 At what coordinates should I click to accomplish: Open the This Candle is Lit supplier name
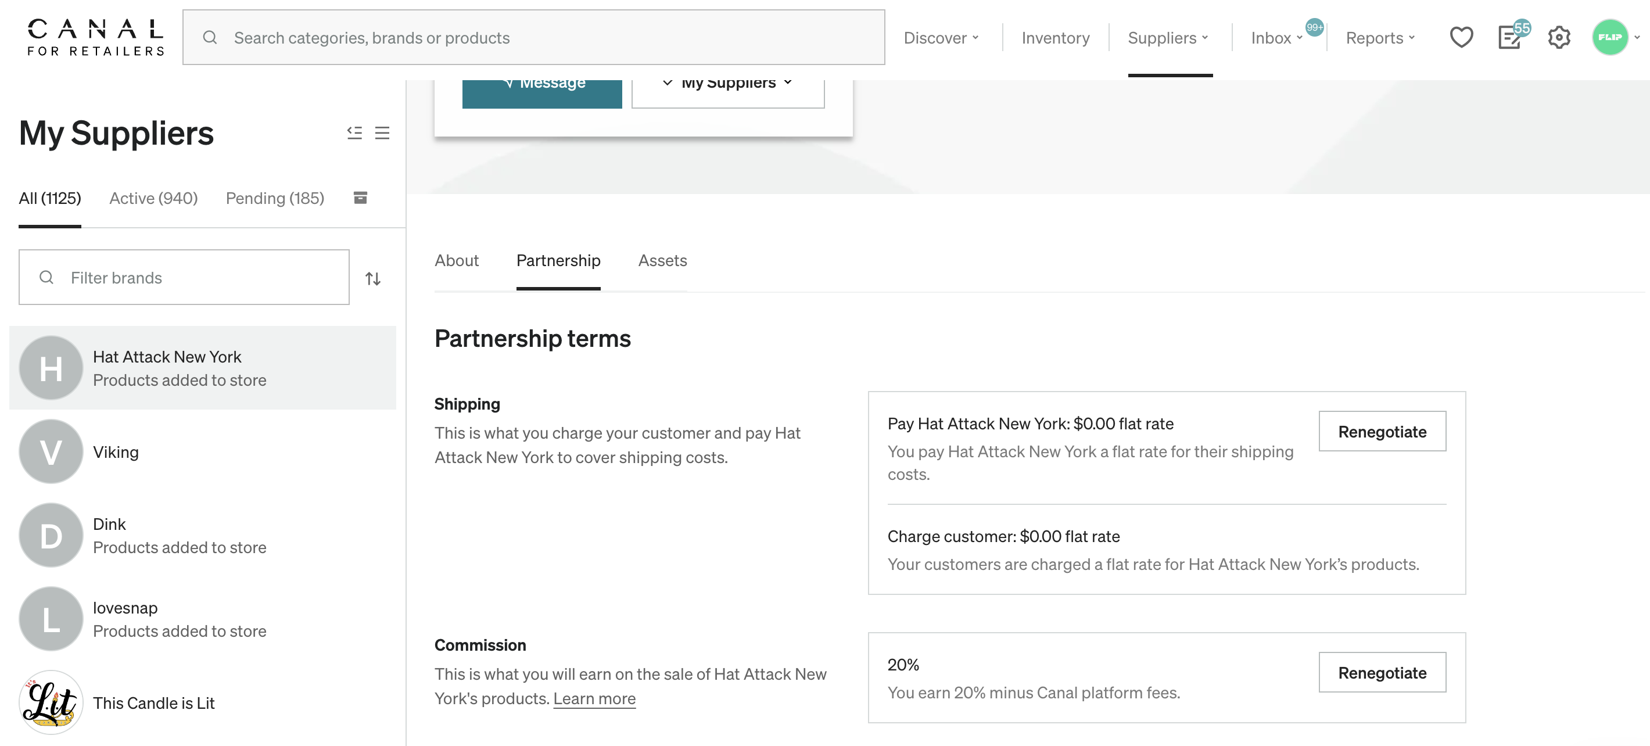pos(154,703)
